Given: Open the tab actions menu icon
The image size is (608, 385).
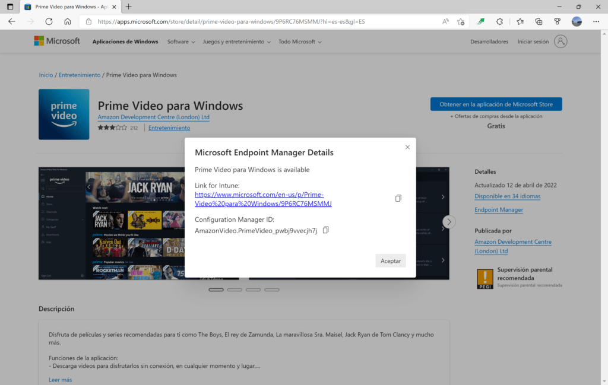Looking at the screenshot, I should point(10,7).
